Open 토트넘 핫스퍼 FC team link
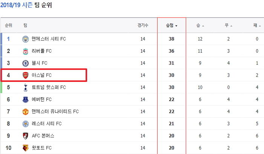Screen dimensions: 264x154 [x=49, y=88]
